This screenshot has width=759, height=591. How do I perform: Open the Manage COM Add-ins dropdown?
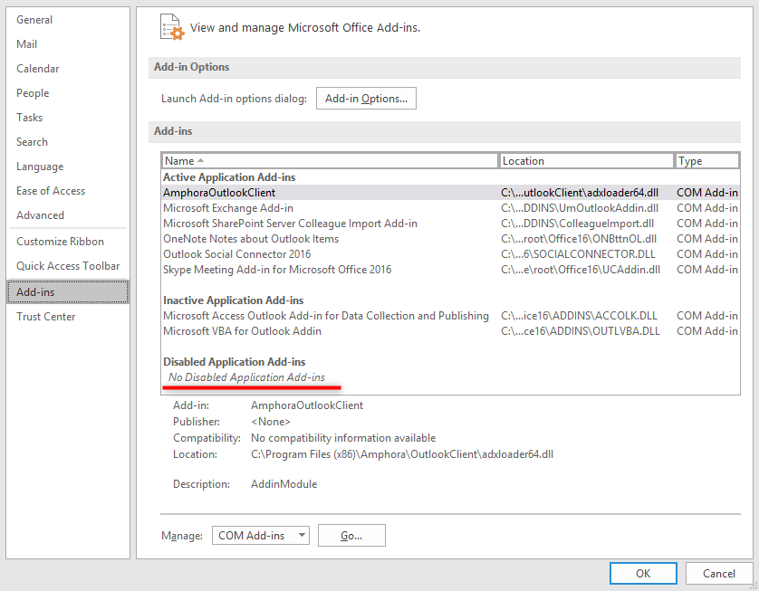[x=261, y=536]
